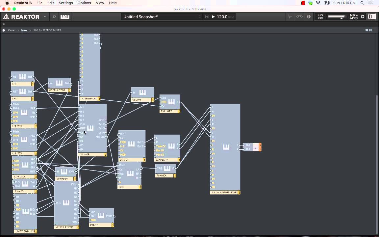Go to New in the breadcrumb
Viewport: 379px width, 237px height.
point(24,30)
